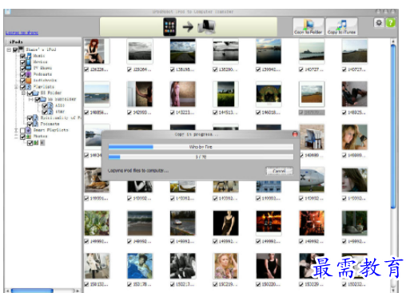The height and width of the screenshot is (293, 410).
Task: Select the underwater swimmer thumbnail
Action: [140, 266]
